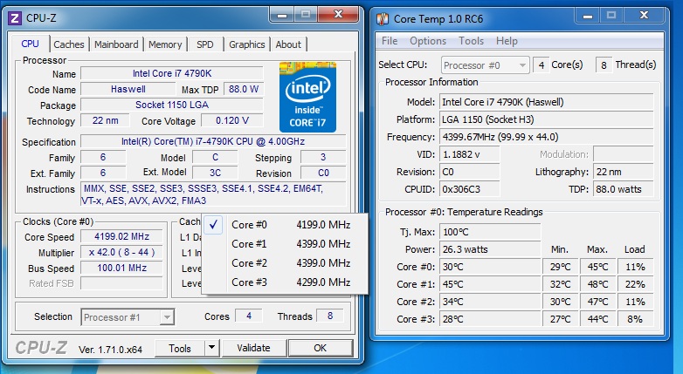Open Core Temp Options menu
The width and height of the screenshot is (683, 374).
tap(428, 41)
